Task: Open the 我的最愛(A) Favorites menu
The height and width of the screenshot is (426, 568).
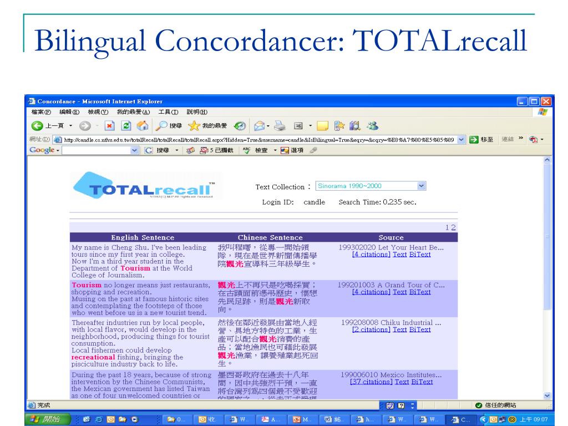Action: click(x=133, y=112)
